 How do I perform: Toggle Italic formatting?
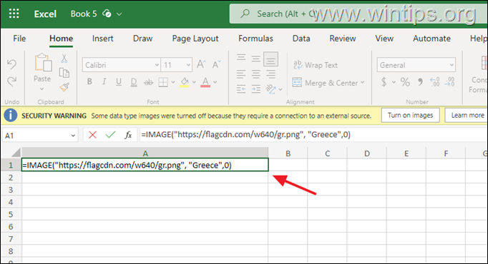[104, 81]
